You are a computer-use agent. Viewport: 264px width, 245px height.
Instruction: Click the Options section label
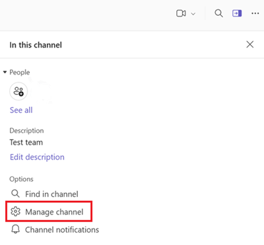click(x=21, y=179)
